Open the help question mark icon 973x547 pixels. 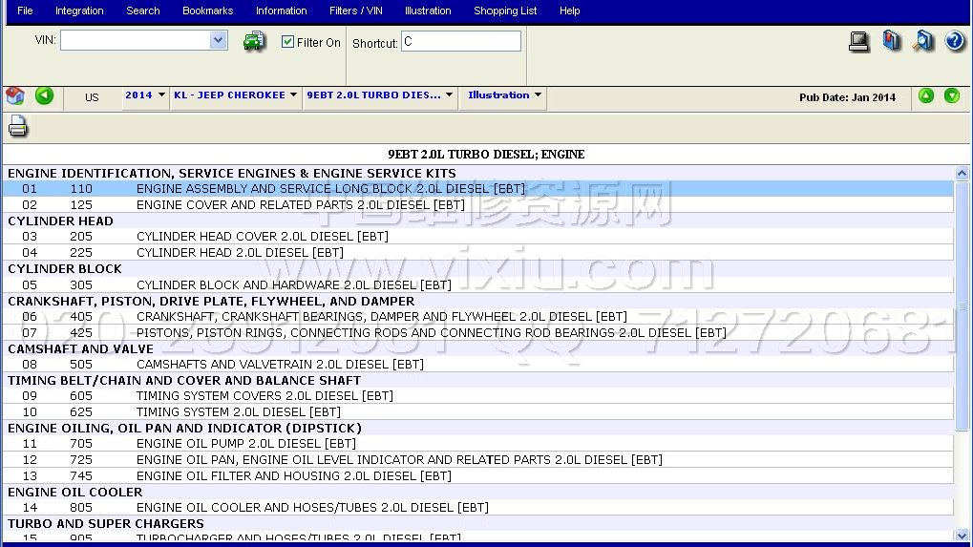point(955,41)
